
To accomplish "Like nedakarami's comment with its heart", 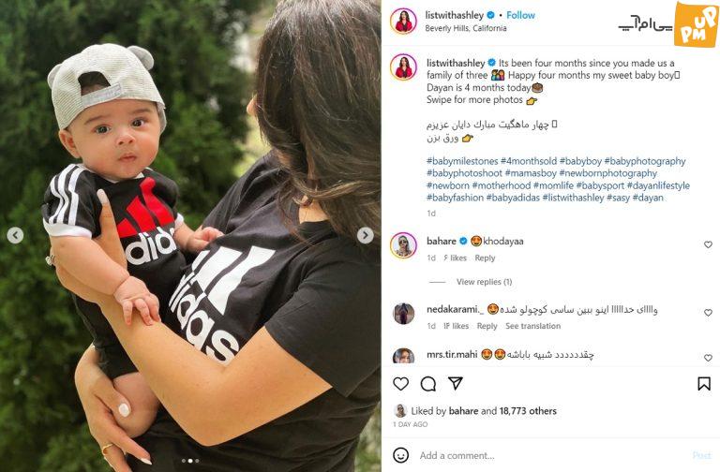I will click(708, 313).
